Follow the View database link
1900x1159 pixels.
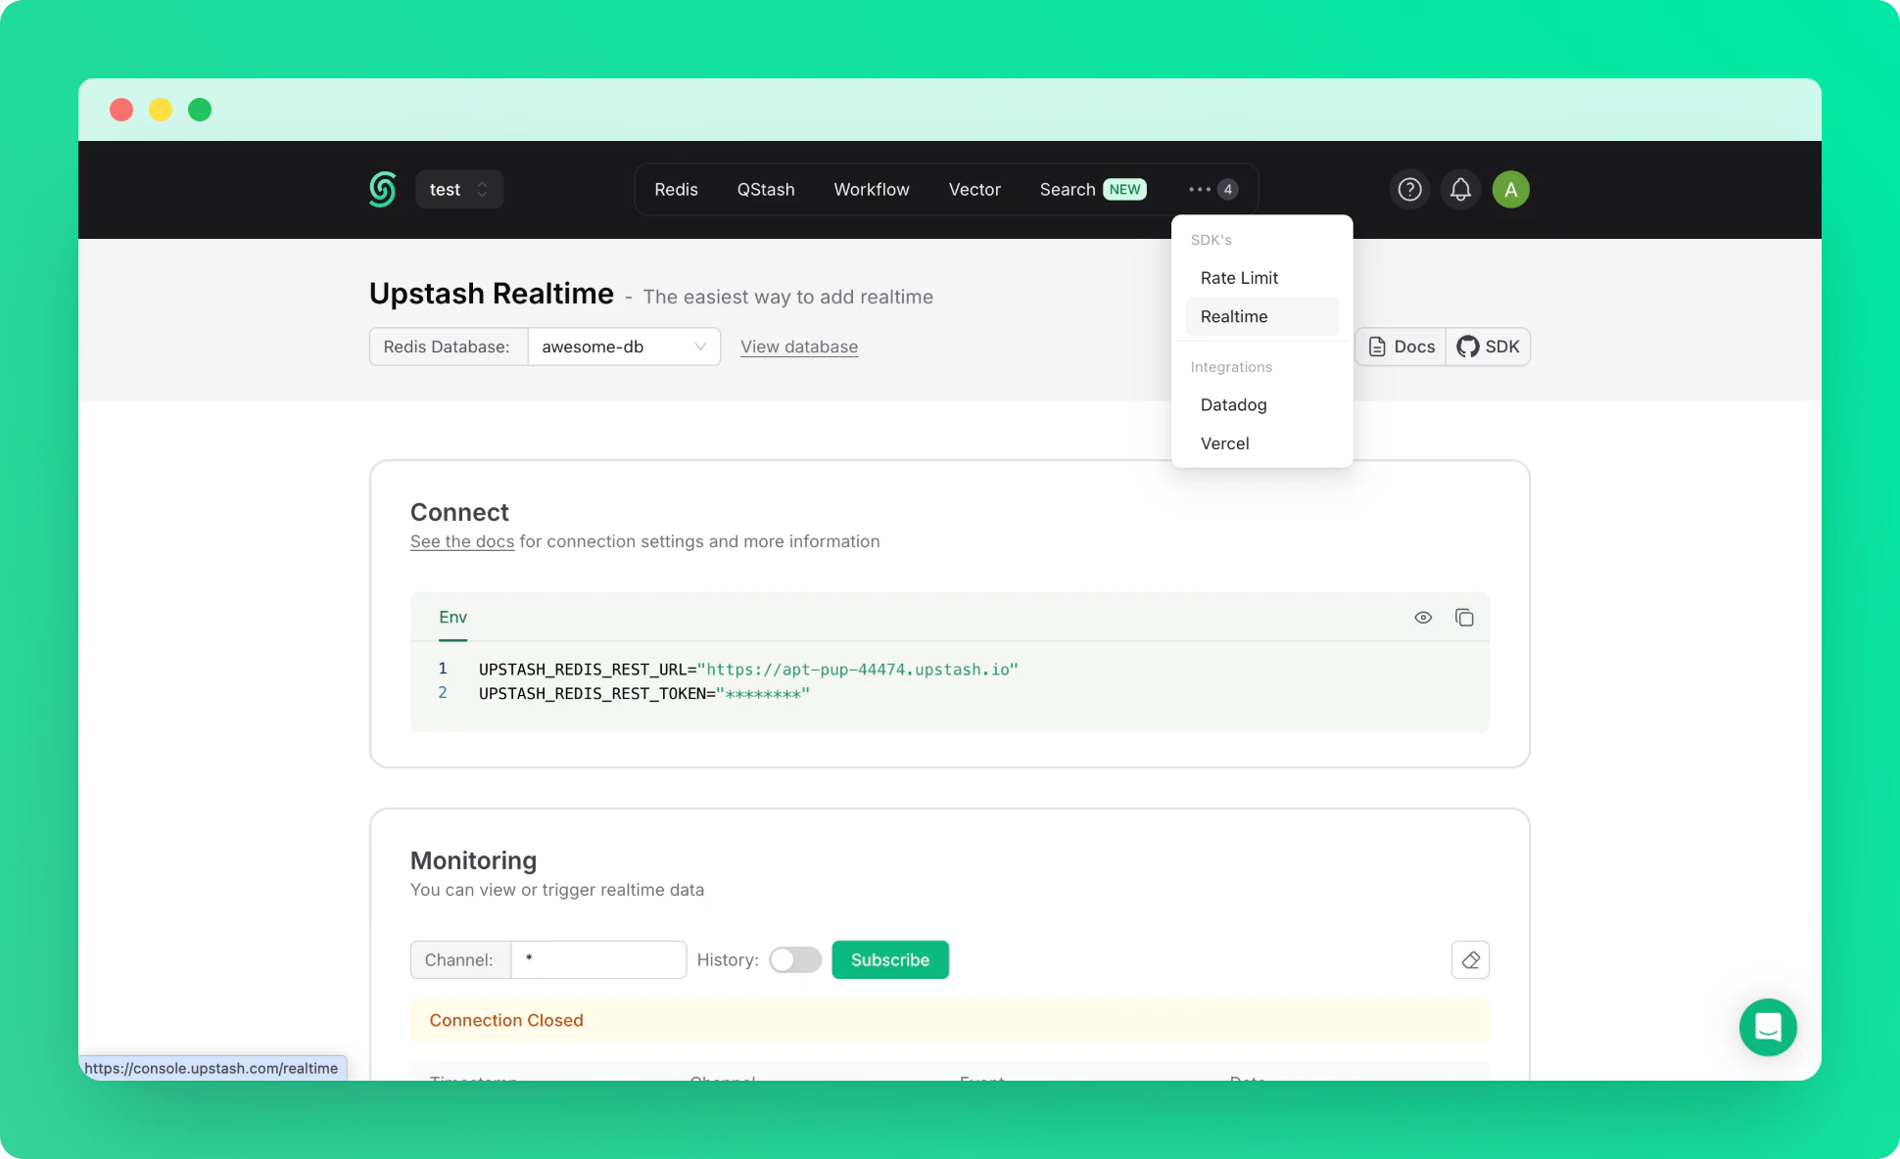click(x=799, y=347)
